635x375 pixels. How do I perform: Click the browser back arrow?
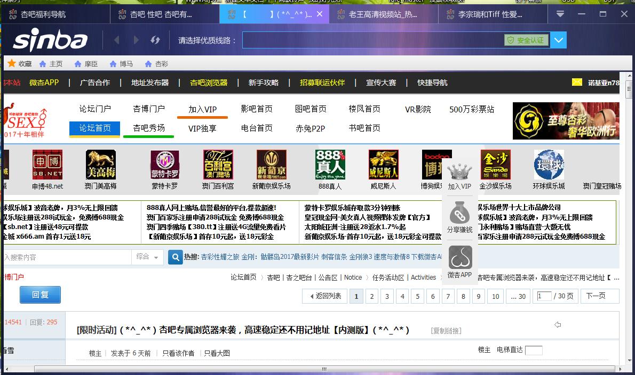(116, 40)
